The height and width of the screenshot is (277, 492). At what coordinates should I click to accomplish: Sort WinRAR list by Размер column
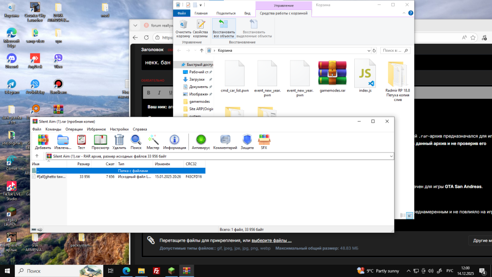point(79,164)
